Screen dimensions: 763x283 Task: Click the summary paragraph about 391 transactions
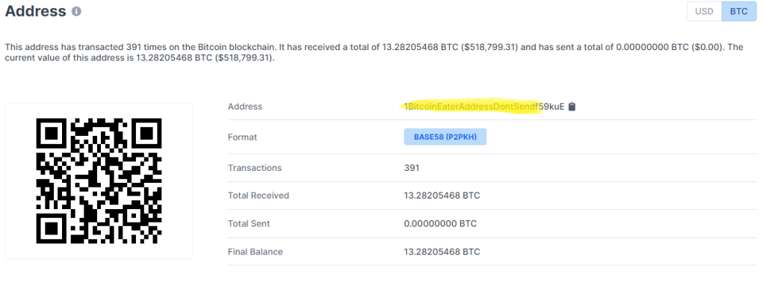coord(374,52)
